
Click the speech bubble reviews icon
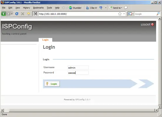pos(126,8)
